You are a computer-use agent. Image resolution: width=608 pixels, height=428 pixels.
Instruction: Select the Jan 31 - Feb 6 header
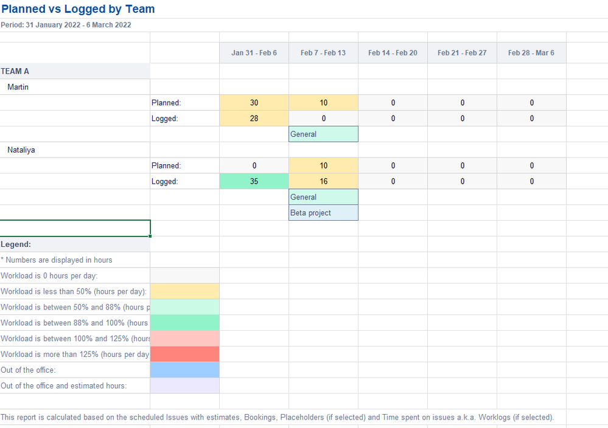[x=254, y=53]
